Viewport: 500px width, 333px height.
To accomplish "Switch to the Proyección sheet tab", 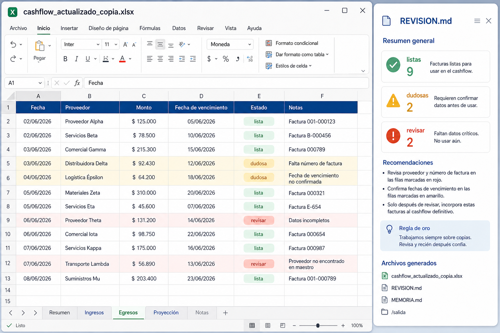I will (x=166, y=313).
